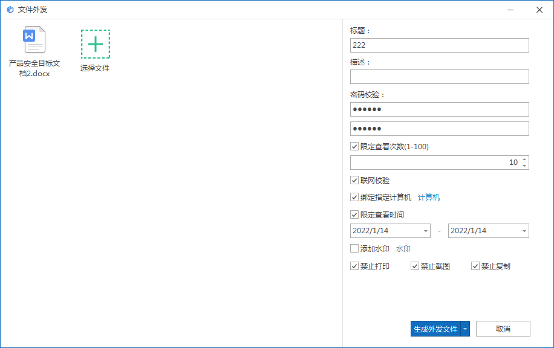Uncheck the 禁止复制 option
Viewport: 554px width, 348px height.
coord(475,266)
